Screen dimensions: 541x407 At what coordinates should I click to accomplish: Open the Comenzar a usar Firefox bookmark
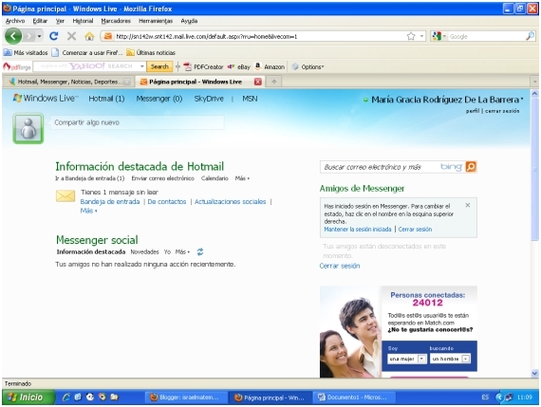click(87, 52)
